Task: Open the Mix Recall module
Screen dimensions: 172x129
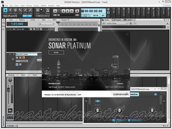Action: pyautogui.click(x=124, y=12)
